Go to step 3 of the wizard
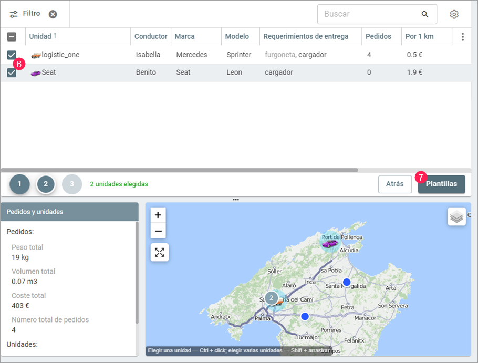The height and width of the screenshot is (363, 478). tap(72, 184)
